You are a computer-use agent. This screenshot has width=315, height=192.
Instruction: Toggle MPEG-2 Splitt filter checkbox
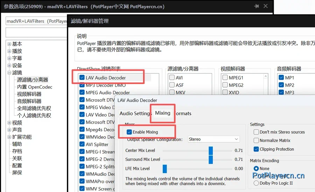(82, 166)
